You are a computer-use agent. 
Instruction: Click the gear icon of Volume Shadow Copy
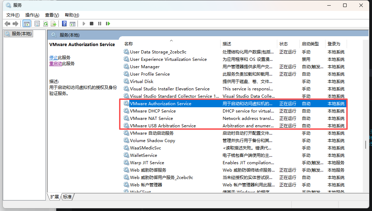[126, 140]
